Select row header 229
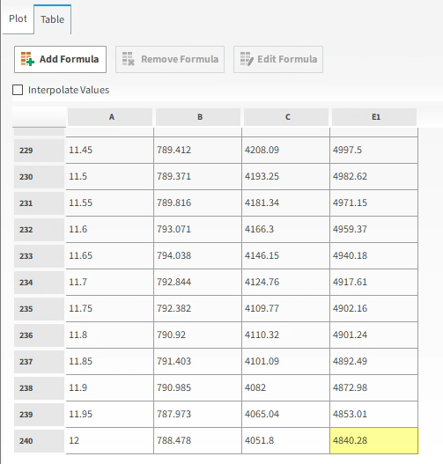The height and width of the screenshot is (464, 443). click(39, 151)
